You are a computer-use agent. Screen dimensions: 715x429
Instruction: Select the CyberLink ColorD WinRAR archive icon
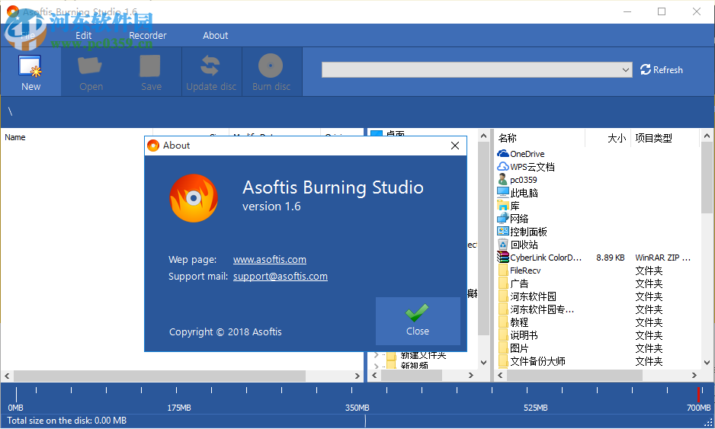pos(502,258)
